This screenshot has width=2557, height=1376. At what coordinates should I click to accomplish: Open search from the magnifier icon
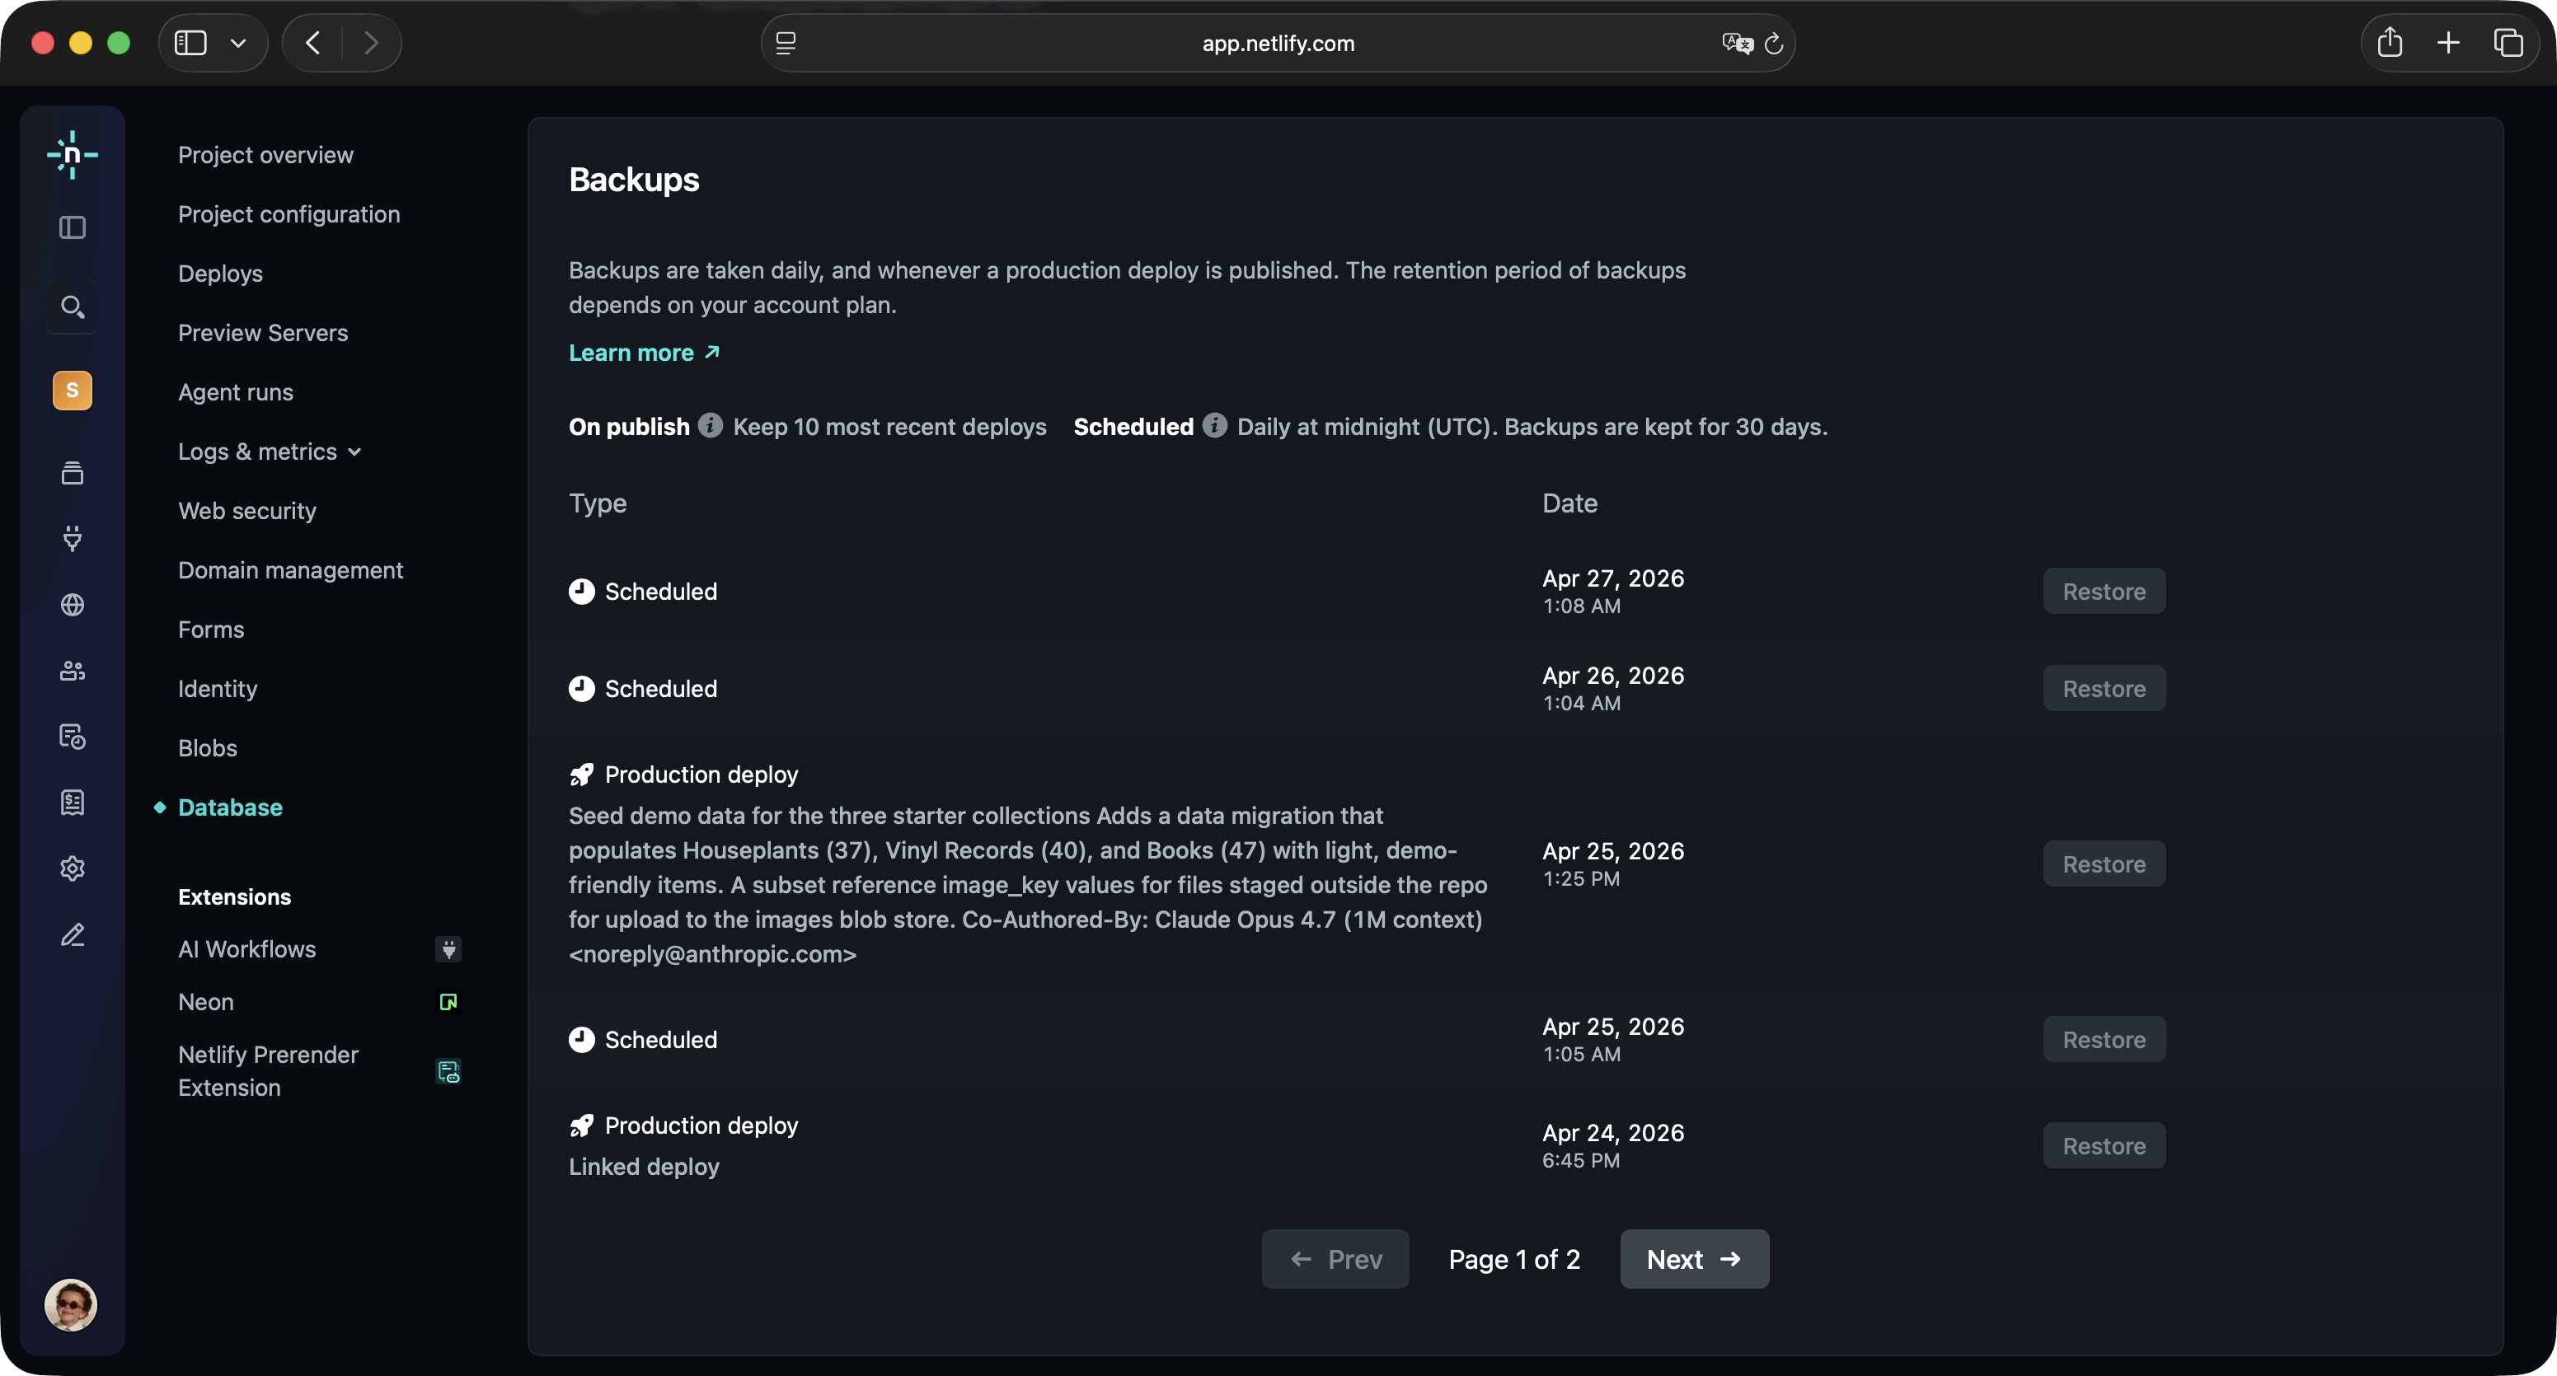pos(72,307)
